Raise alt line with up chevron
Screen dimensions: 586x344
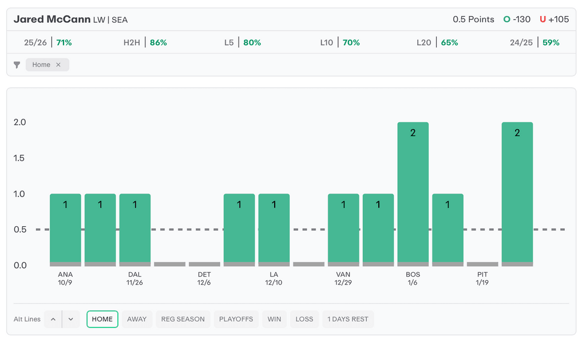[53, 319]
